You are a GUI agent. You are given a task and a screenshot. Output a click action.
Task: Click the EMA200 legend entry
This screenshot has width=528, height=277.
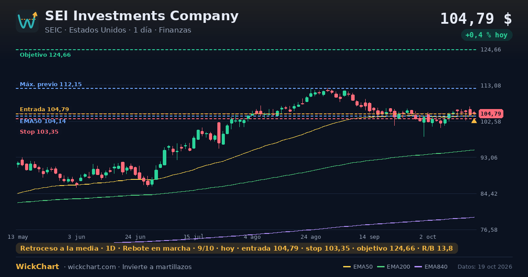393,267
